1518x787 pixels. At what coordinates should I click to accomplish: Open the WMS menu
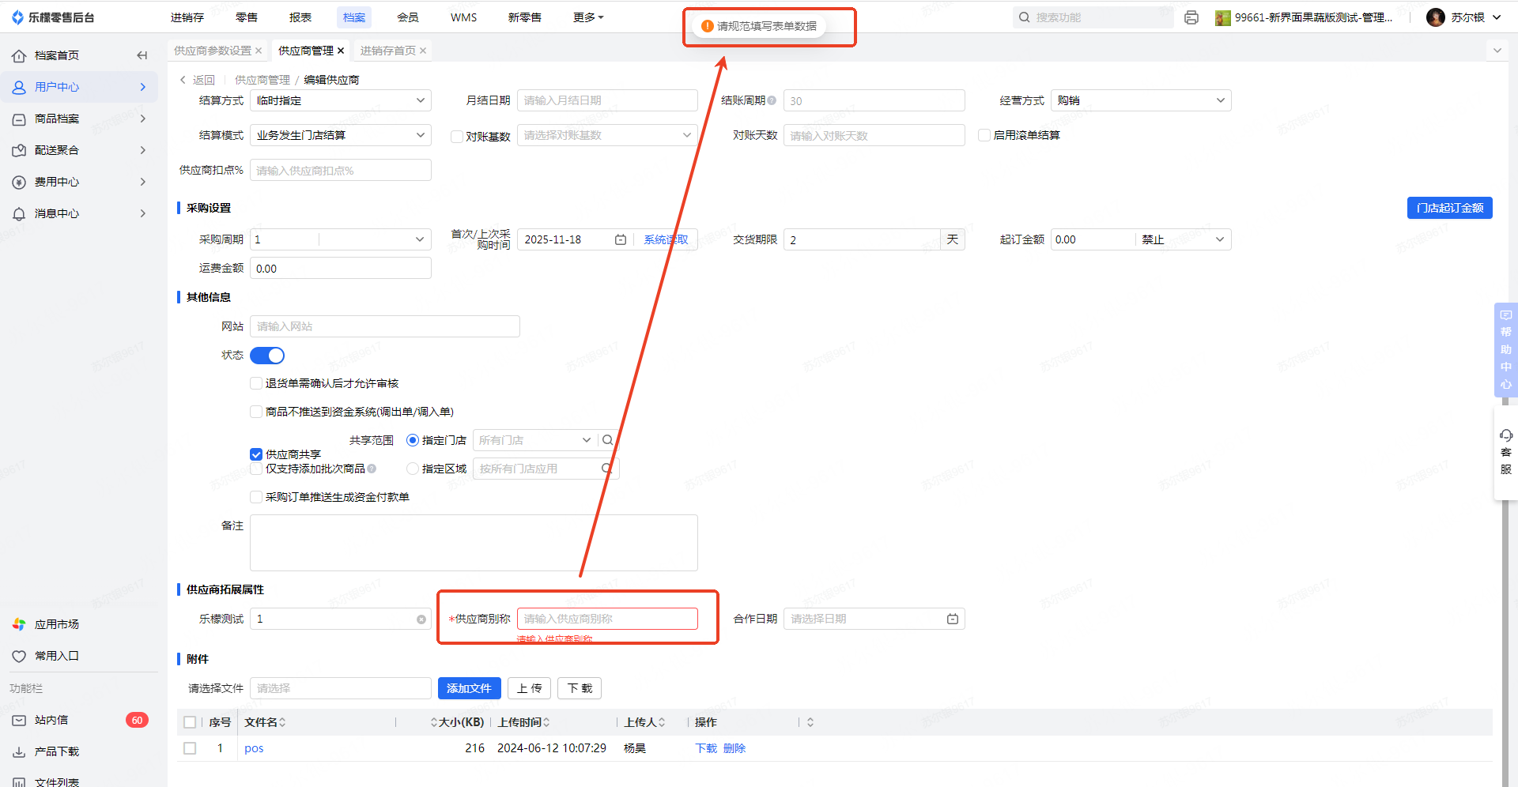point(464,17)
